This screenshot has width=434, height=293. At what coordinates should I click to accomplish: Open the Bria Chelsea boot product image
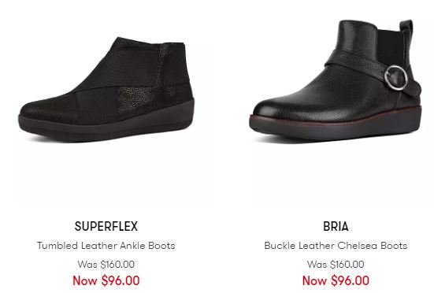tap(336, 80)
